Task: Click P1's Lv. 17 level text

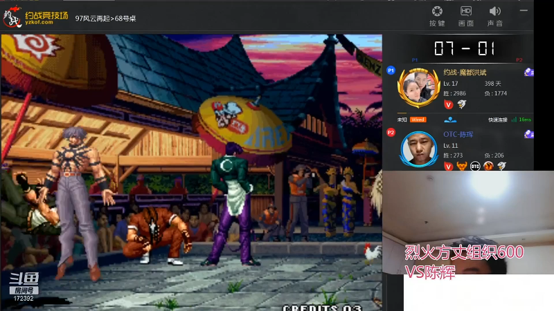Action: 451,84
